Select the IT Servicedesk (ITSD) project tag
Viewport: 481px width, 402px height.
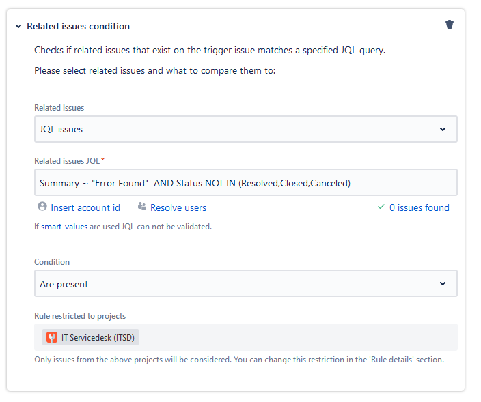(90, 337)
